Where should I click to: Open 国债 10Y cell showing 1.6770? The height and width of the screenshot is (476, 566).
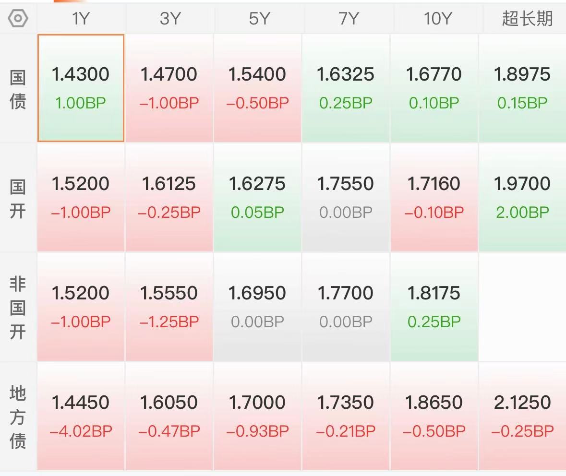434,88
